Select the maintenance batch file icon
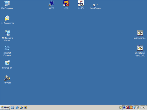 (140, 33)
